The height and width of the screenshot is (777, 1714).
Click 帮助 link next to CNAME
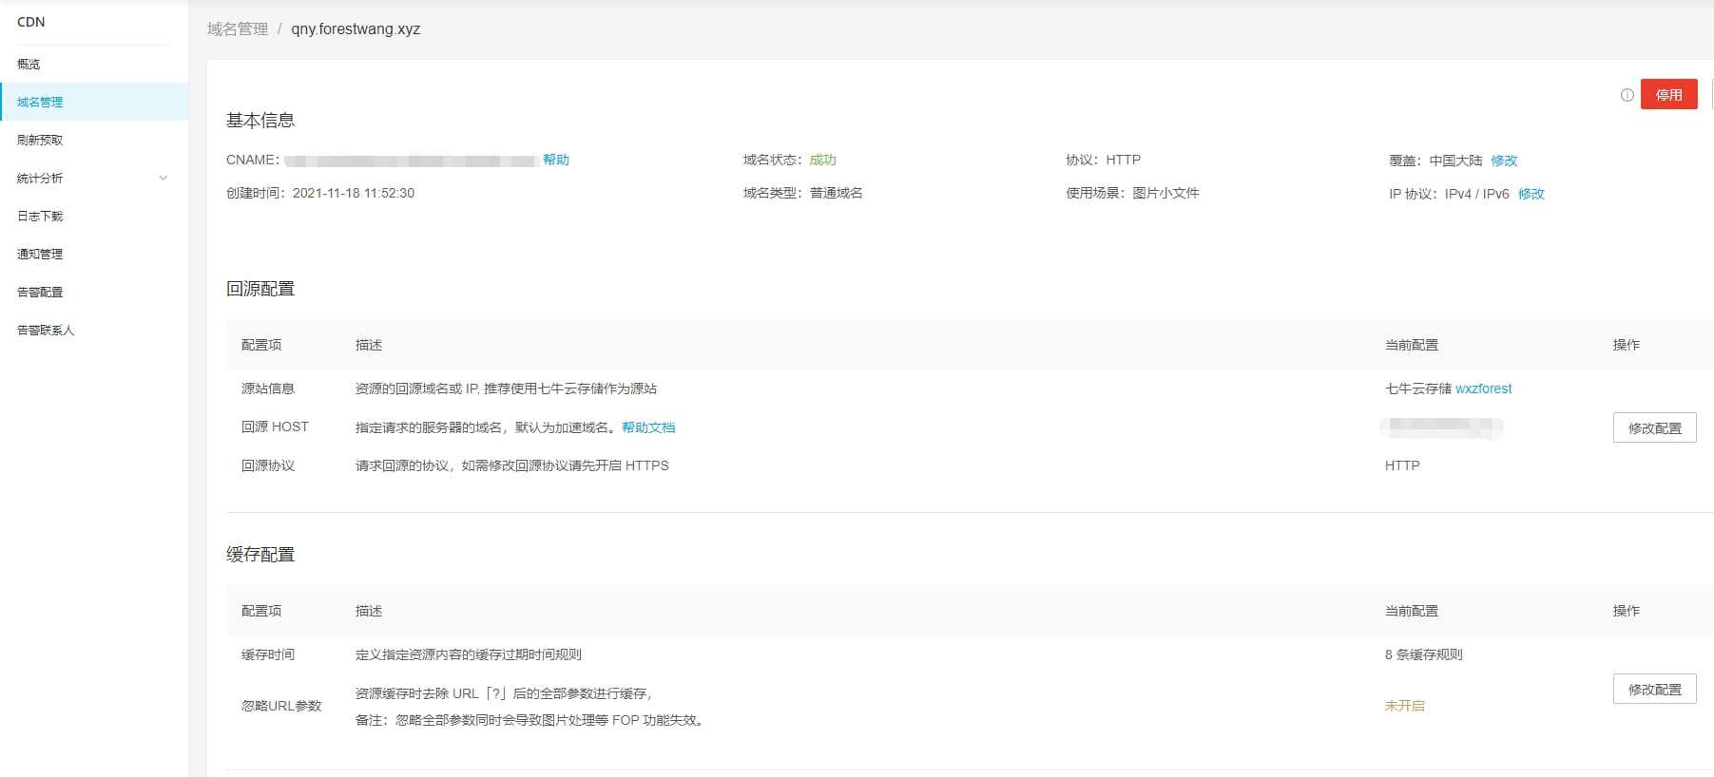coord(556,160)
